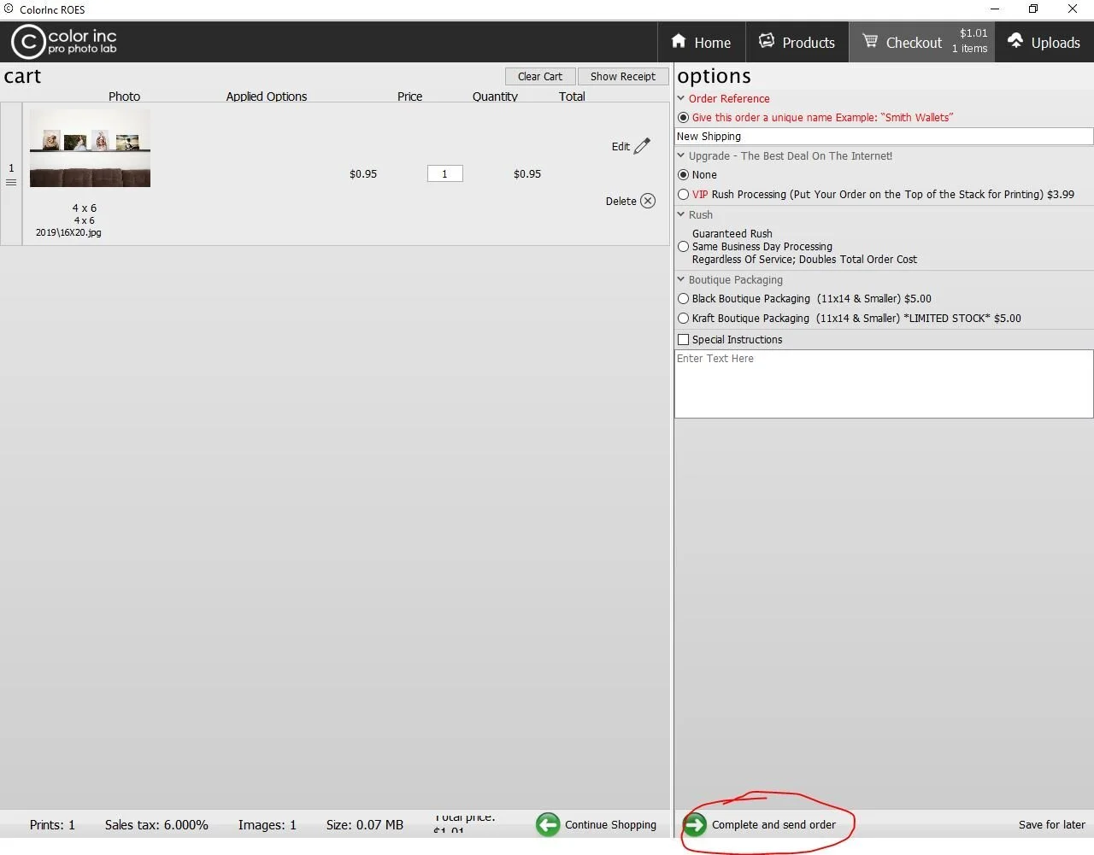Minimize the ColorInc ROES window
Image resolution: width=1094 pixels, height=855 pixels.
point(994,9)
